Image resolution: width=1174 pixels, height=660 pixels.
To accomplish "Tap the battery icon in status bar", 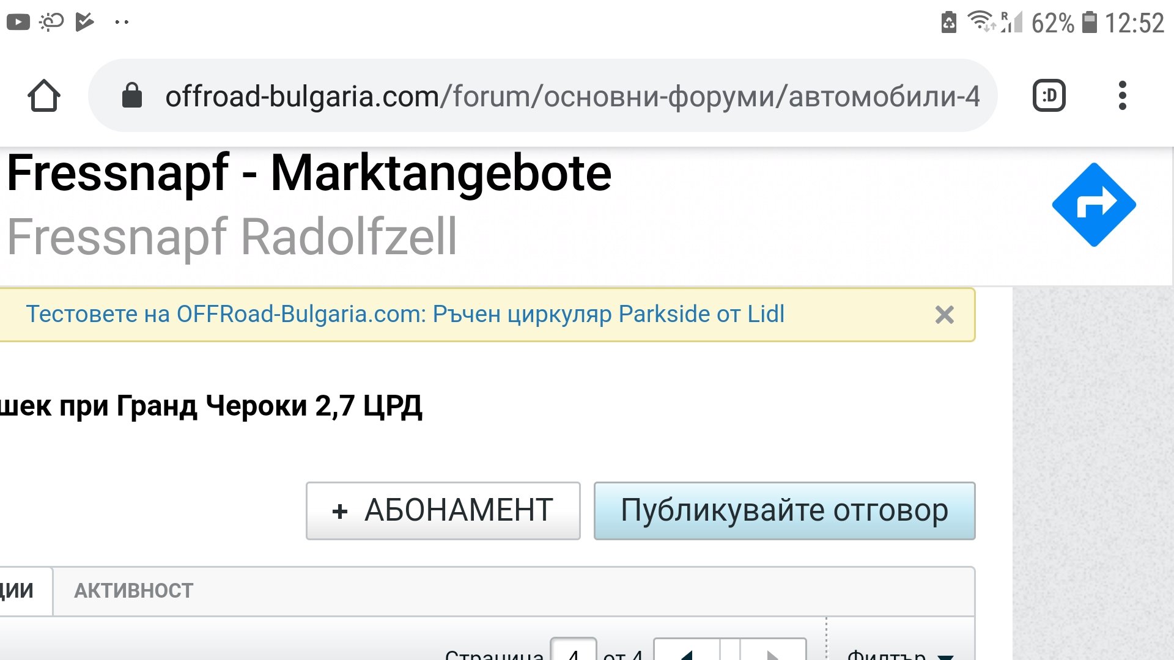I will click(x=1089, y=23).
